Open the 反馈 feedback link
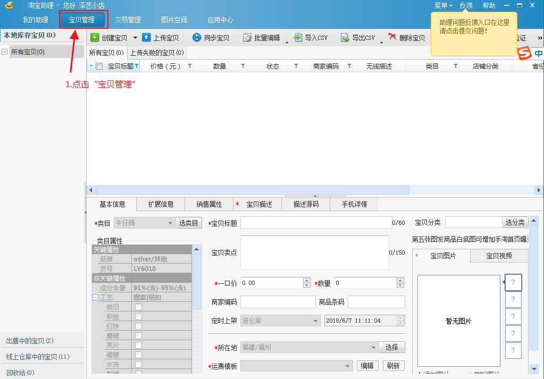 pos(466,5)
